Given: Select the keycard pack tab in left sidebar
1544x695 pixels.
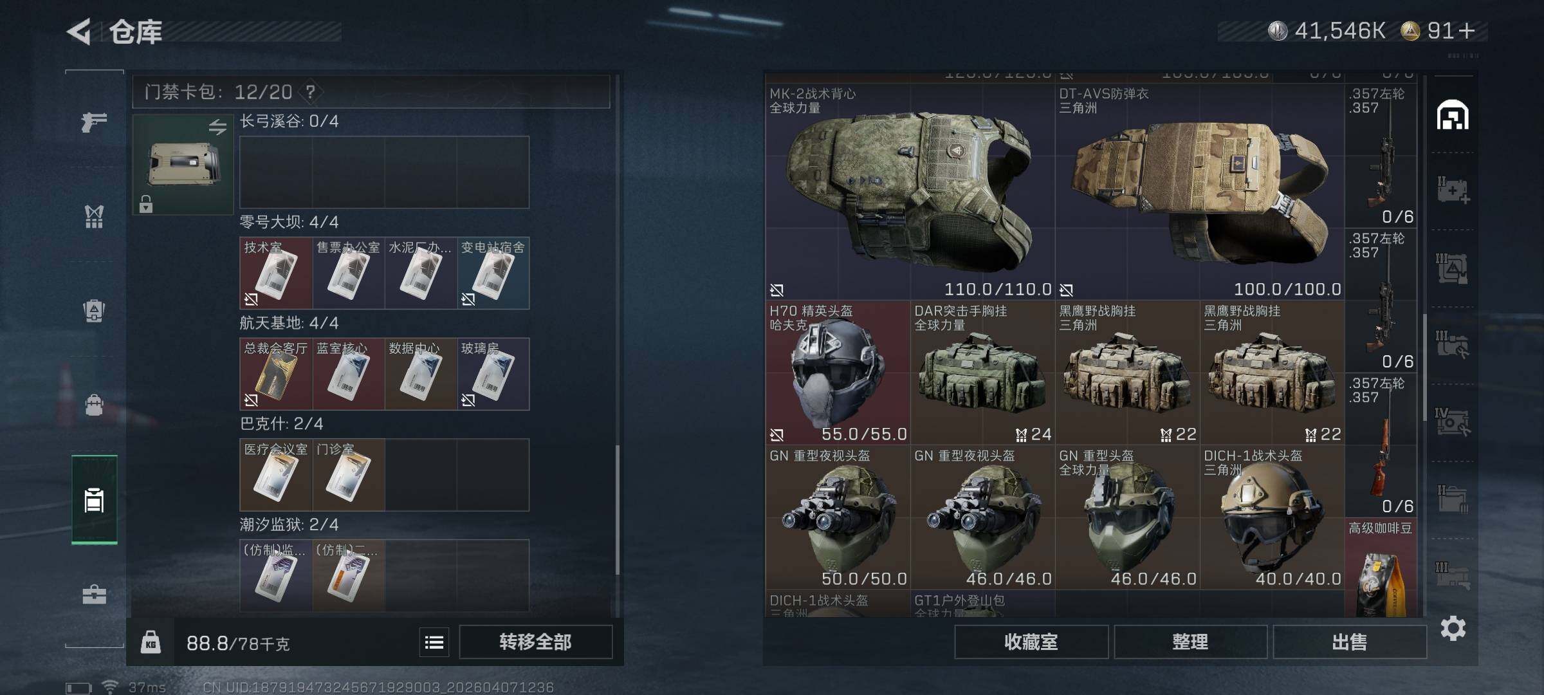Looking at the screenshot, I should tap(94, 500).
